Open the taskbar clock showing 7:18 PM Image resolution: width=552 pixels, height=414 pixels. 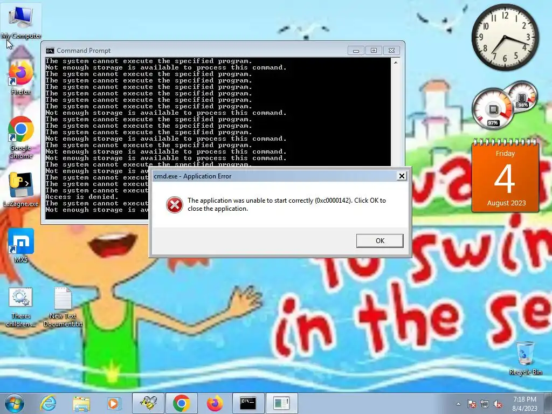[525, 404]
